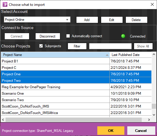
Task: Click the yellow OK button
Action: (111, 131)
